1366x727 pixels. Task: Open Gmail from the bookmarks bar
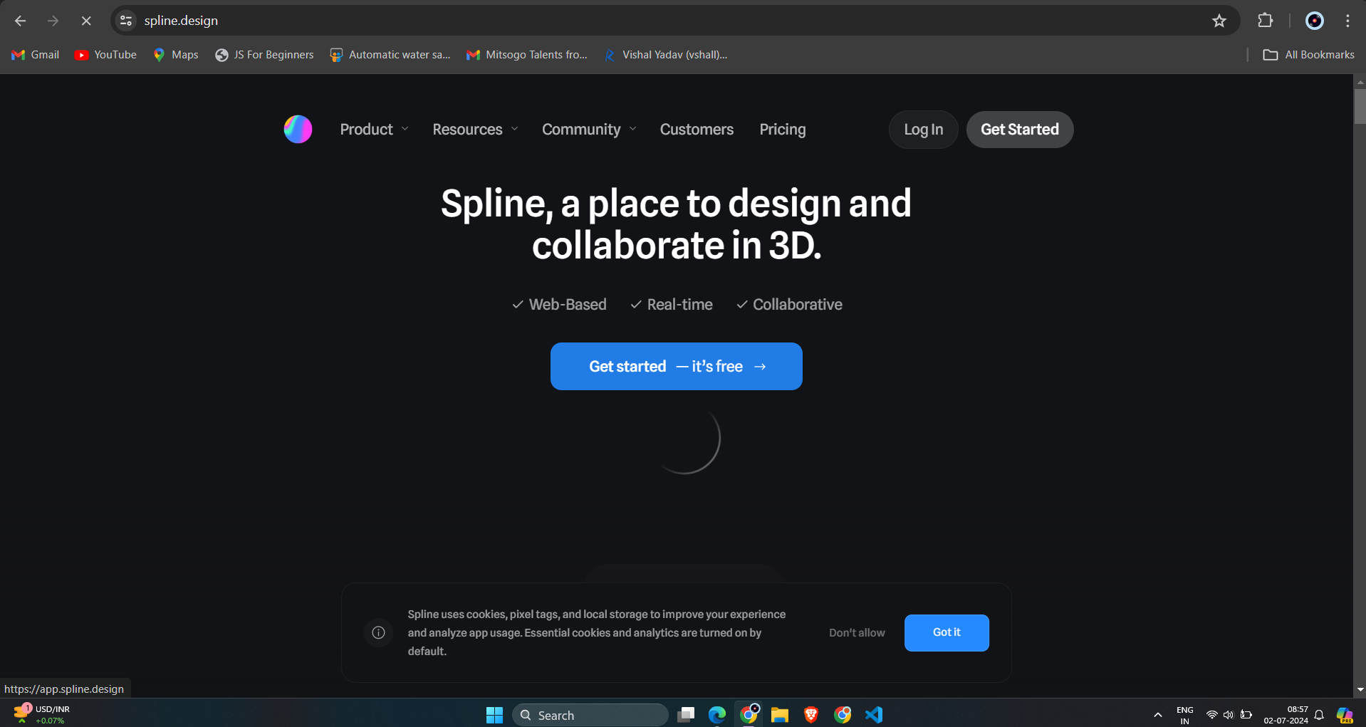(34, 55)
